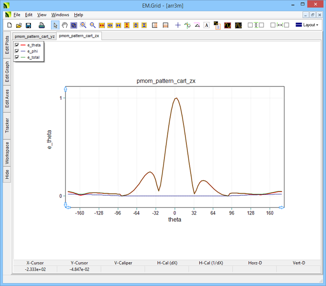Enable the crosshair cursor tool
Viewport: 326px width, 286px height.
[178, 25]
